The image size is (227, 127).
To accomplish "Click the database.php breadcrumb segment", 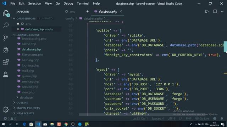I will (x=93, y=19).
